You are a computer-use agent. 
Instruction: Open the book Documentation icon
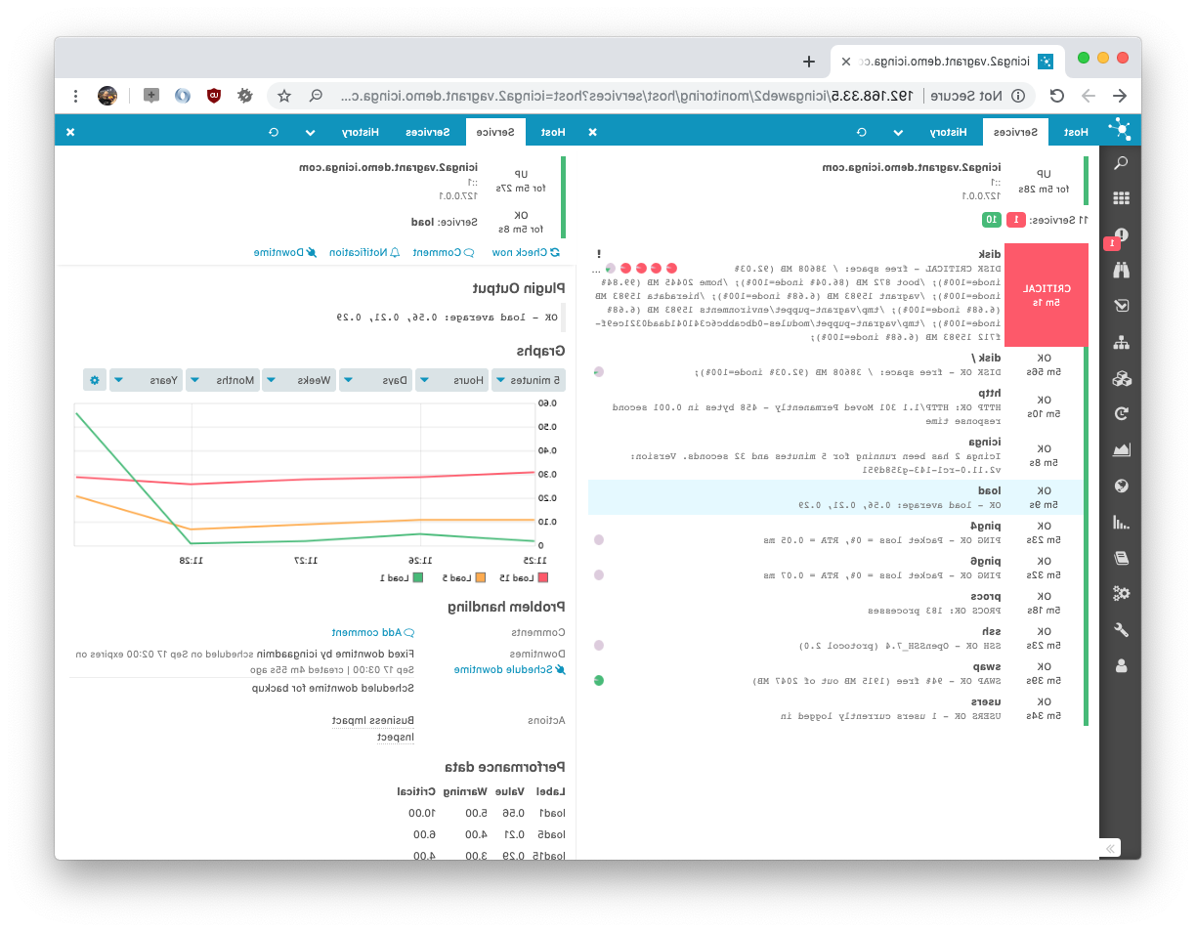coord(1121,558)
